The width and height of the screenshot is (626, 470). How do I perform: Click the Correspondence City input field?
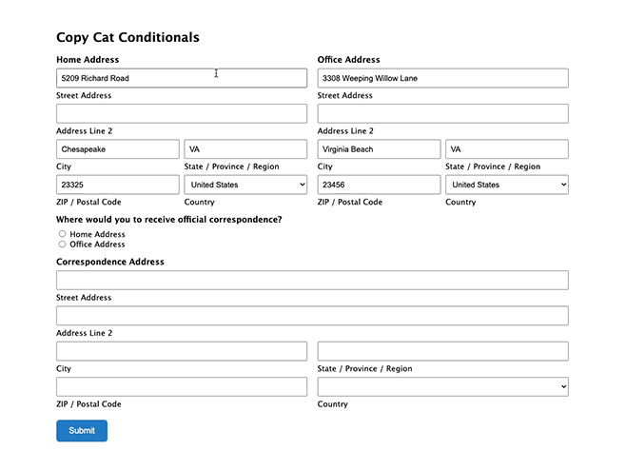(x=182, y=351)
